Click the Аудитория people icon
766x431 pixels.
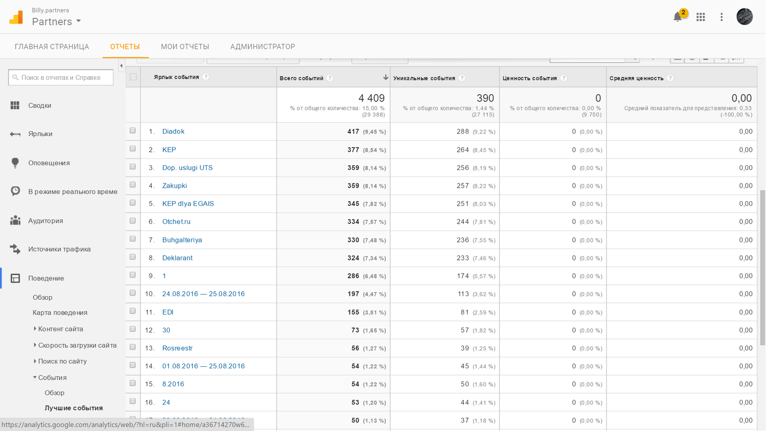coord(15,220)
